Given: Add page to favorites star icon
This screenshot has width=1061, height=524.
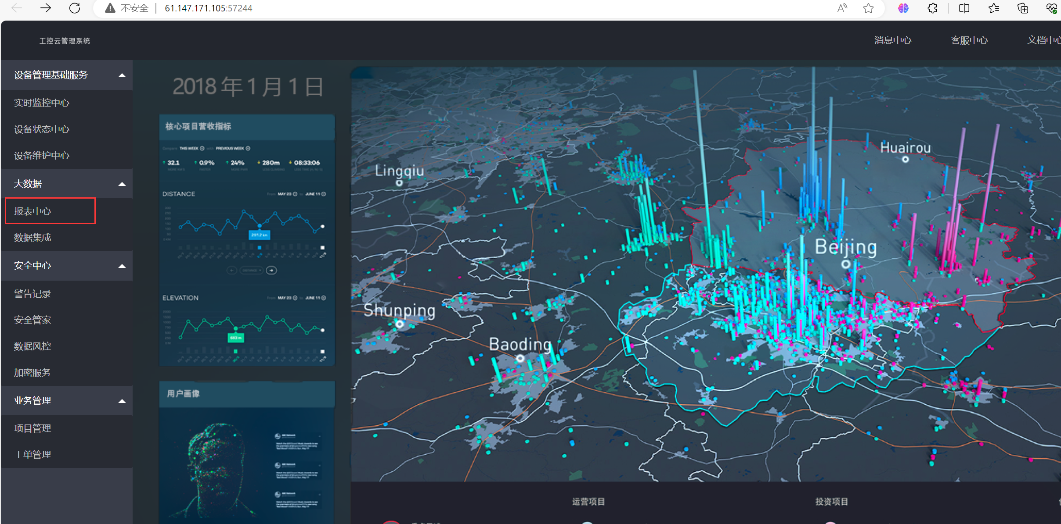Looking at the screenshot, I should point(868,8).
